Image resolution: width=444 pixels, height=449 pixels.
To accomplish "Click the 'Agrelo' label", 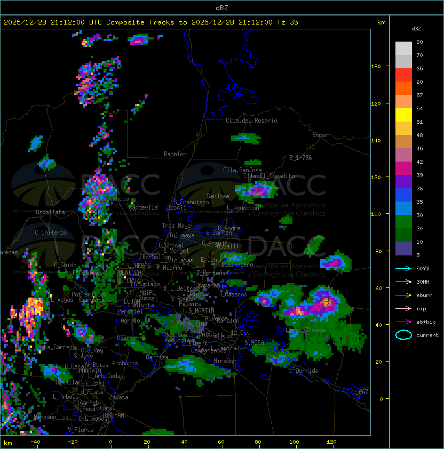I will coord(130,320).
